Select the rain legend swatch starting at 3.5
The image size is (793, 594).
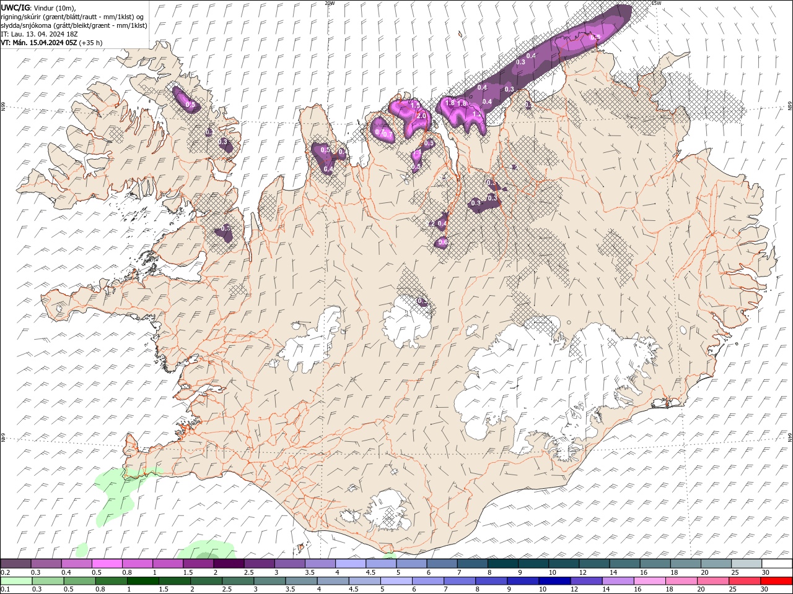tap(301, 581)
